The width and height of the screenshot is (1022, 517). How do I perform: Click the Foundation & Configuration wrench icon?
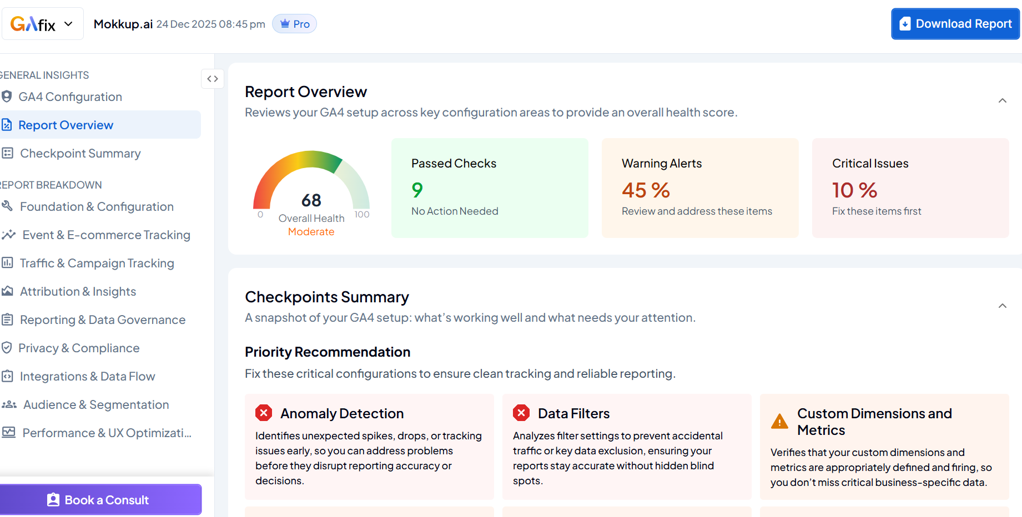[7, 206]
